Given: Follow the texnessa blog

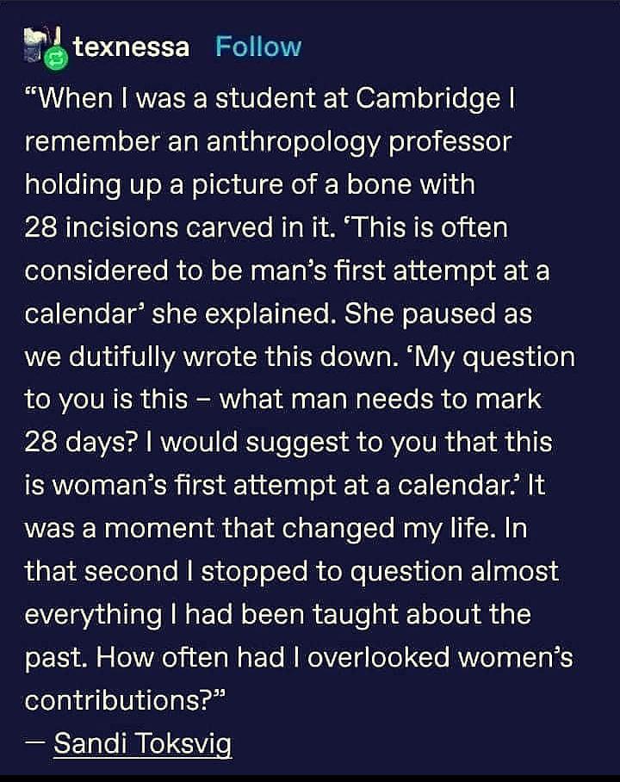Looking at the screenshot, I should click(x=258, y=47).
